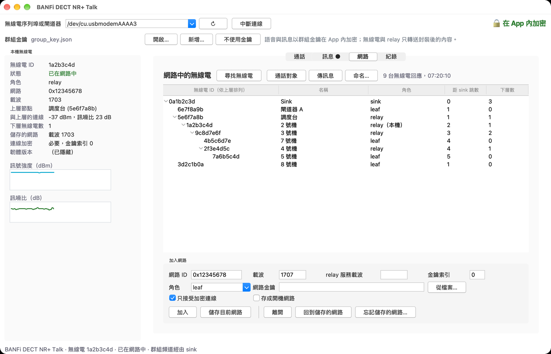Click the 尋找無線電 button
Viewport: 551px width, 354px height.
pyautogui.click(x=239, y=75)
